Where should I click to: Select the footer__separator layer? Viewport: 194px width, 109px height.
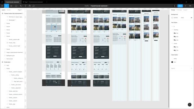point(16,88)
